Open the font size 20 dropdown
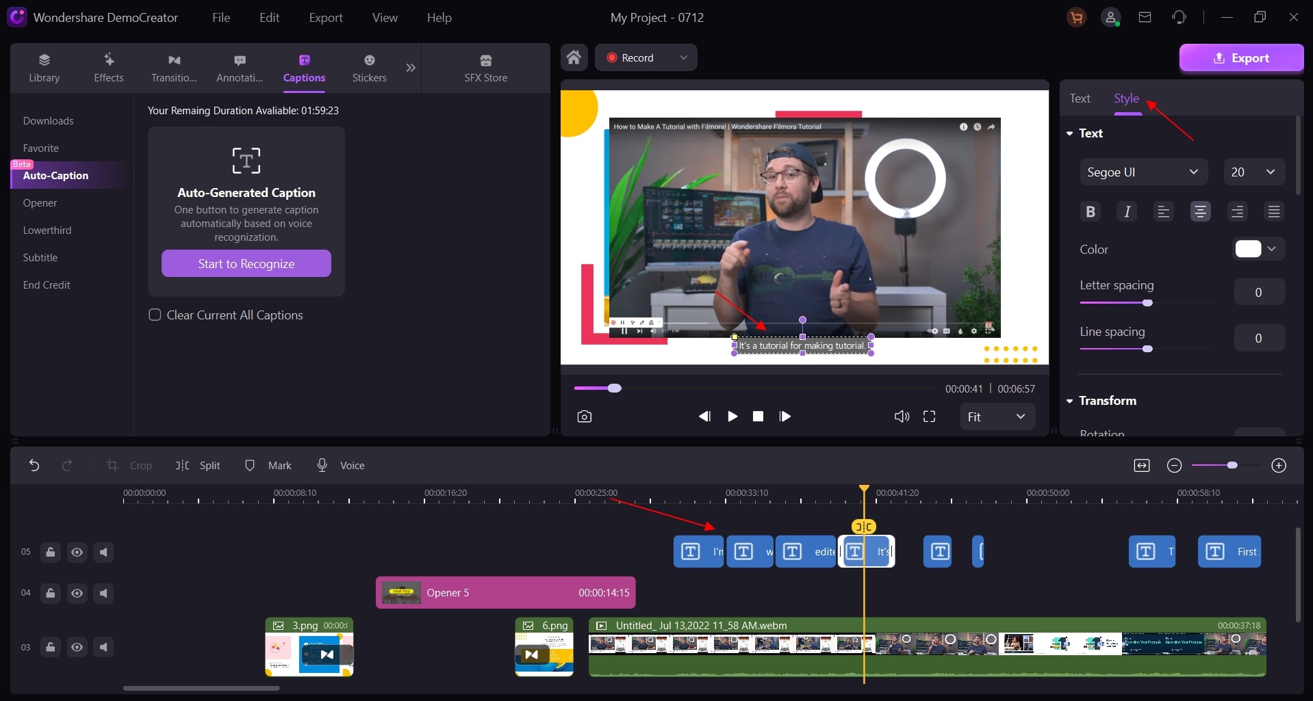1313x701 pixels. point(1253,172)
